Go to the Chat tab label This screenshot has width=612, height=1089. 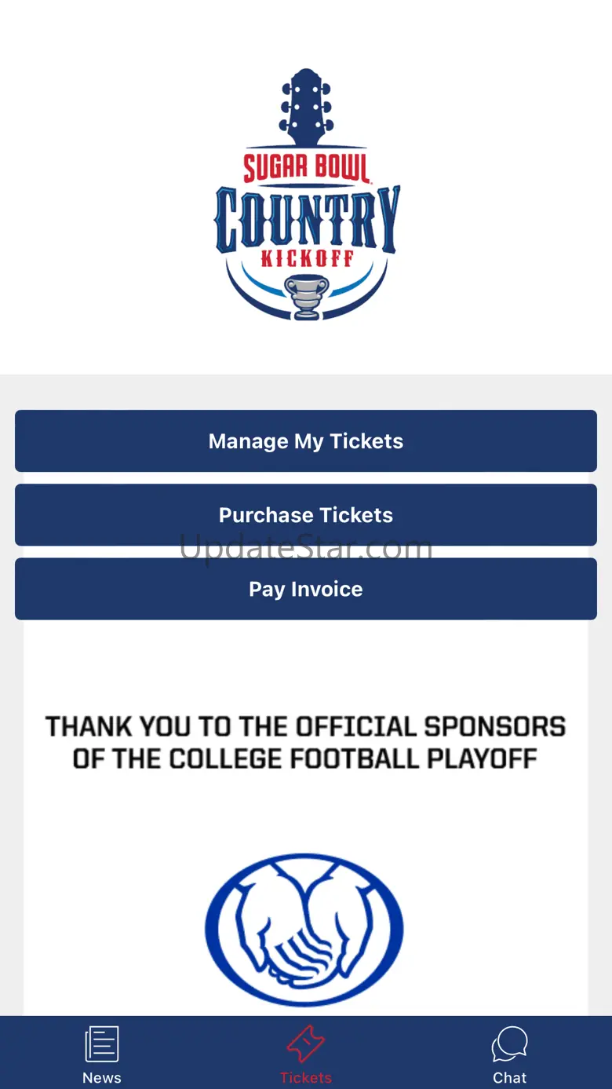[x=510, y=1078]
